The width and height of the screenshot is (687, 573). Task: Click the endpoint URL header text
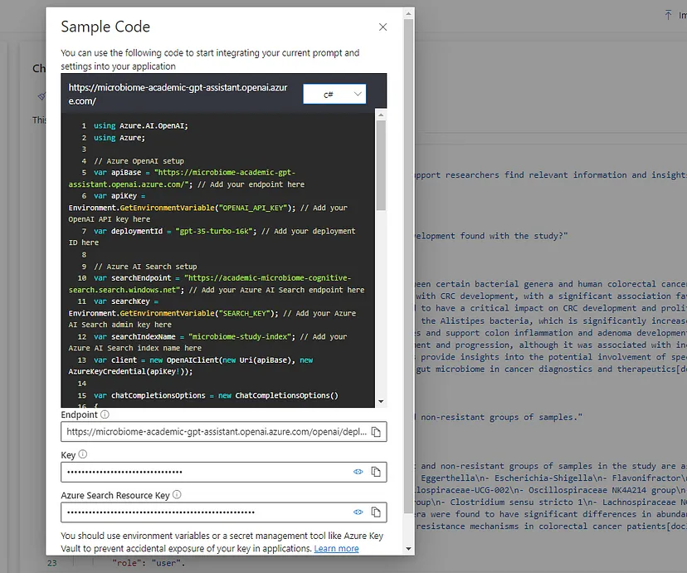[178, 94]
